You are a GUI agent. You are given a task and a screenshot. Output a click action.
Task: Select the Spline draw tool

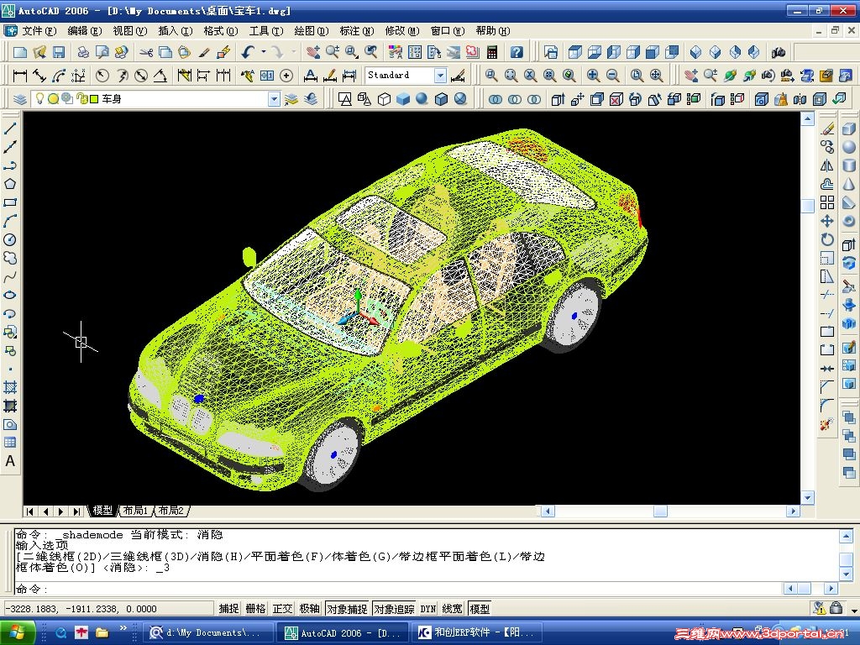pos(10,276)
